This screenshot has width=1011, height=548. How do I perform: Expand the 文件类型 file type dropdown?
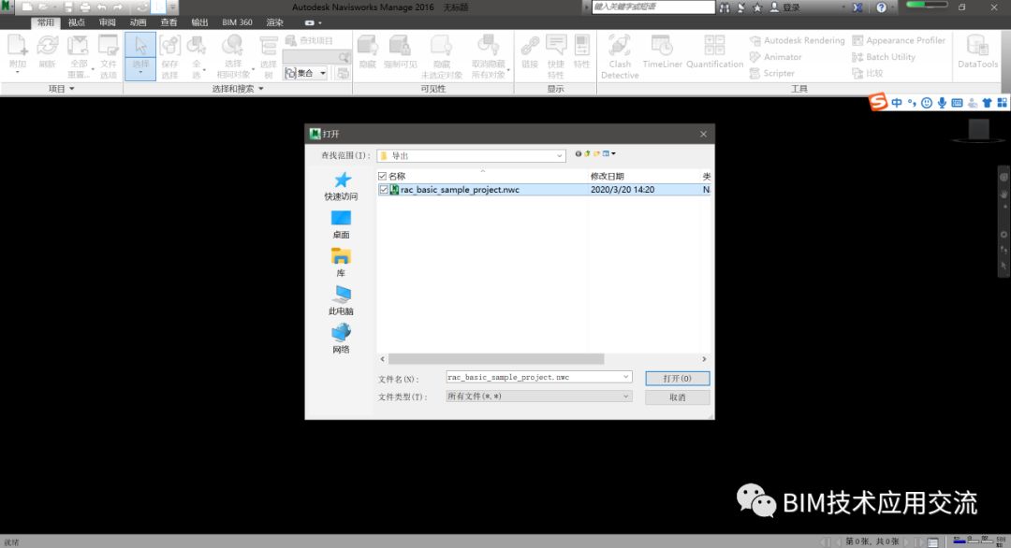(625, 396)
